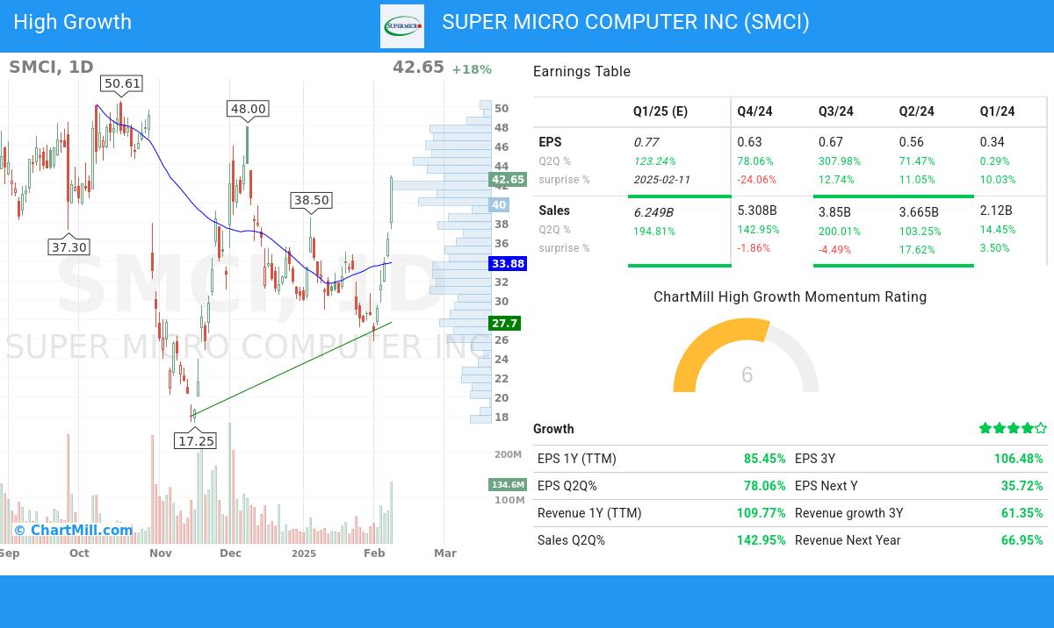This screenshot has height=628, width=1054.
Task: Click the 3.665B Q2/24 sales value
Action: (919, 212)
